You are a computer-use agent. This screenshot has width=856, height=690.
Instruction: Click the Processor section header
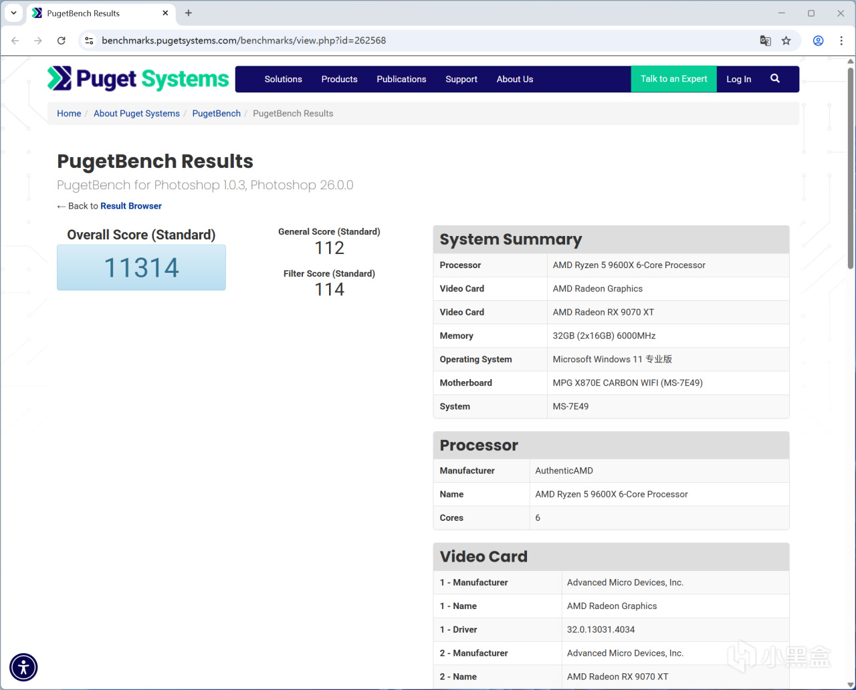click(x=611, y=445)
